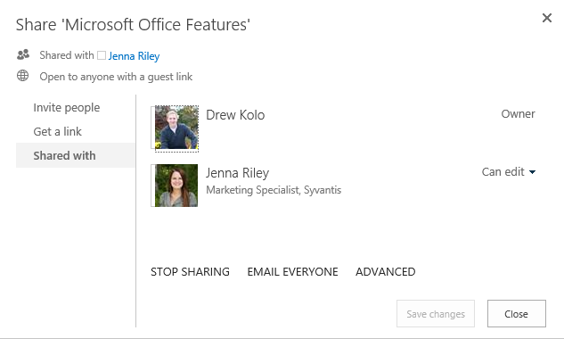This screenshot has width=564, height=339.
Task: Click the presence square before Jenna Riley link
Action: pyautogui.click(x=102, y=55)
